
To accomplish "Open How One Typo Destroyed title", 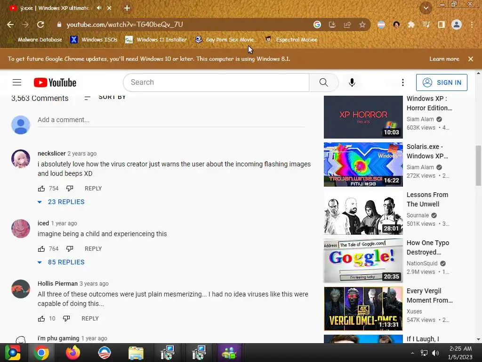I will [428, 247].
